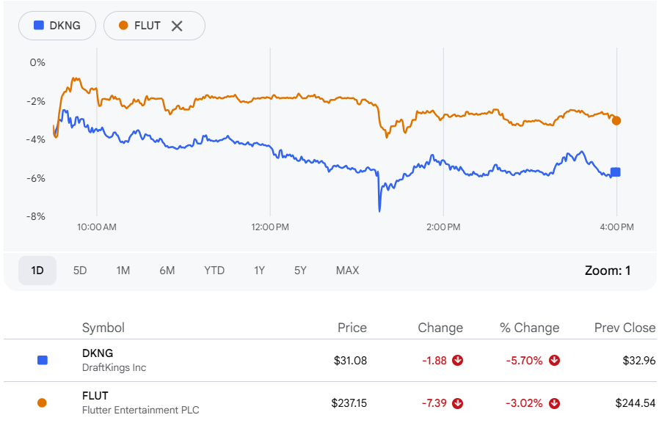Click the blue DKNG endpoint marker on chart
The height and width of the screenshot is (434, 670).
[616, 172]
